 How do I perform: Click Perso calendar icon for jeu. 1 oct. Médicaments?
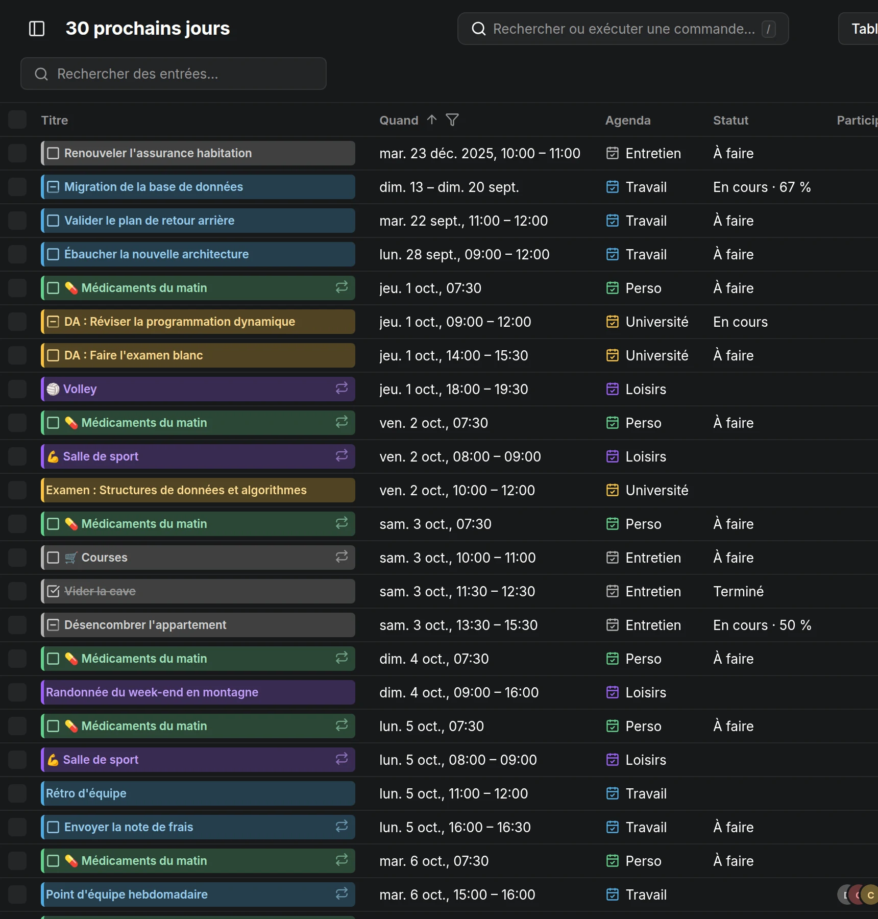point(613,288)
